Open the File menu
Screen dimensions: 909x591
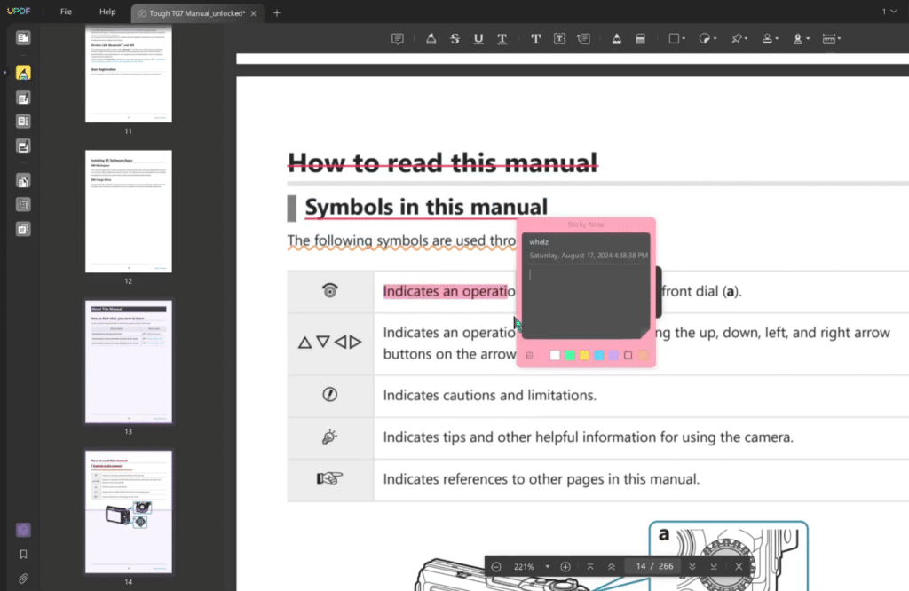pos(66,12)
